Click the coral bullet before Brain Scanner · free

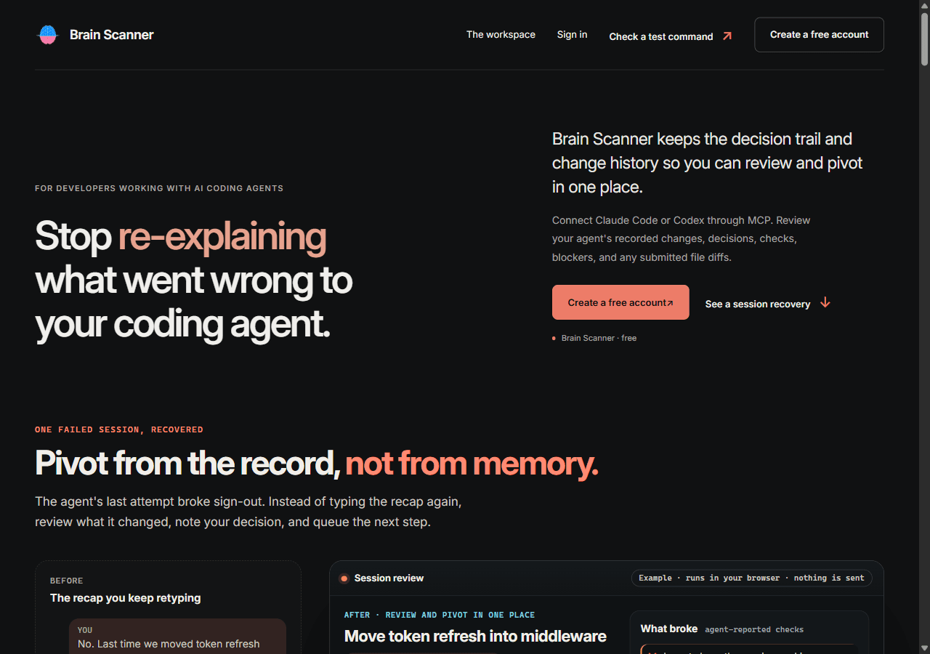(x=554, y=338)
